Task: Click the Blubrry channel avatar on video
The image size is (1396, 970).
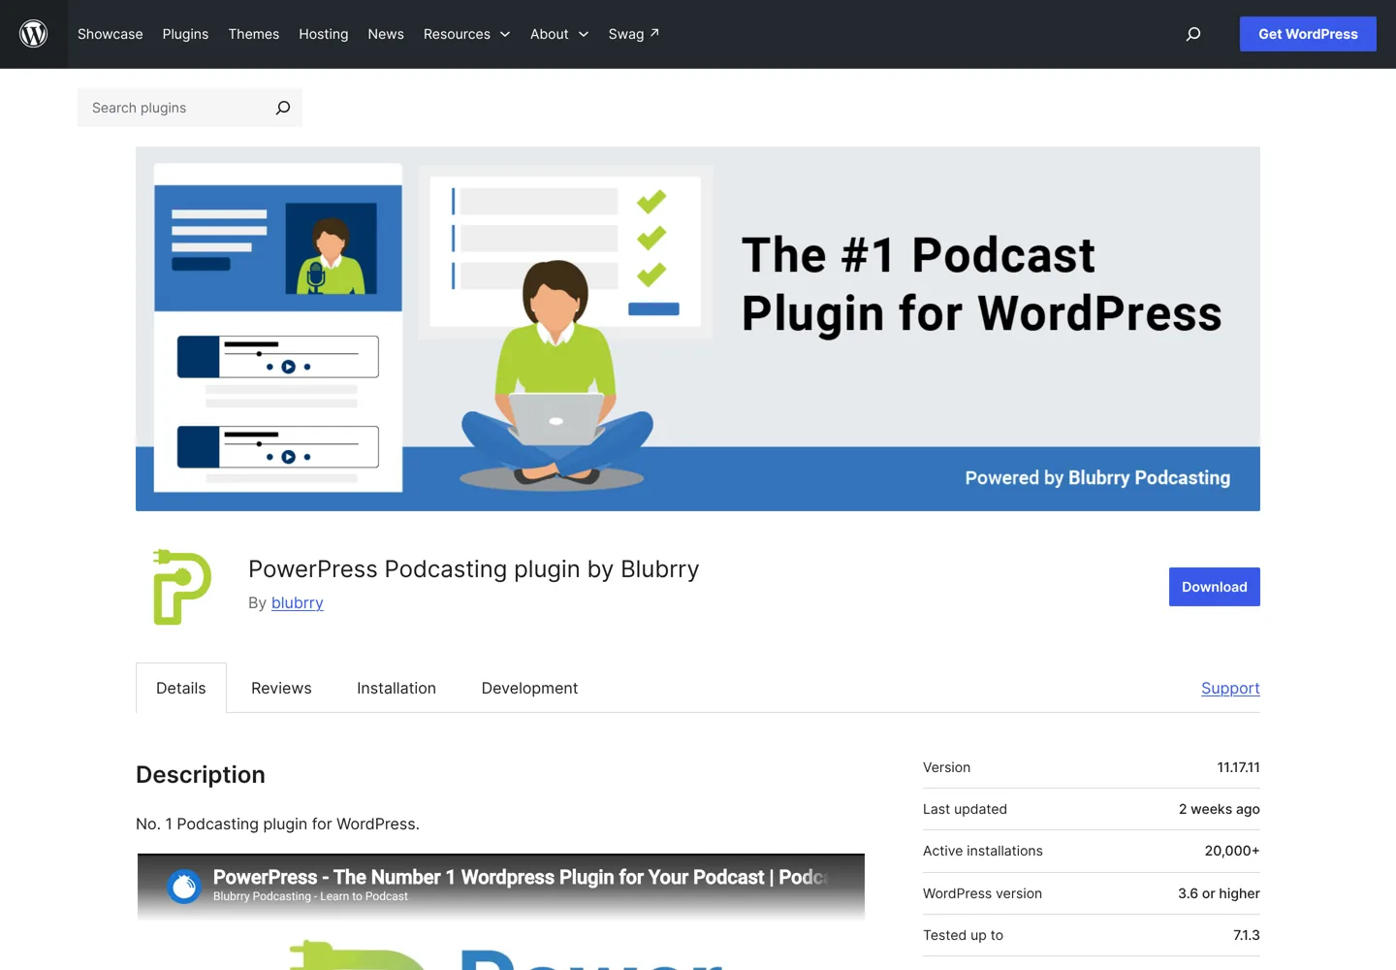Action: point(184,886)
